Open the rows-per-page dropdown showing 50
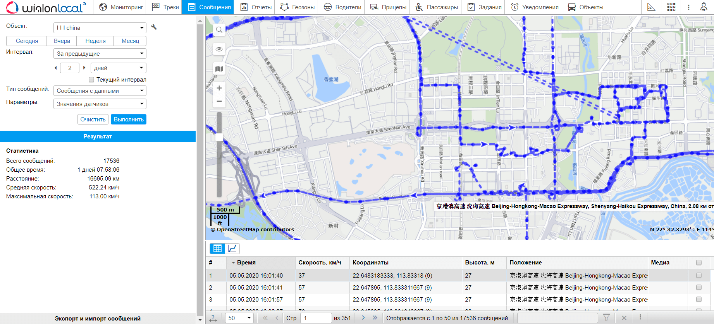 [x=239, y=318]
